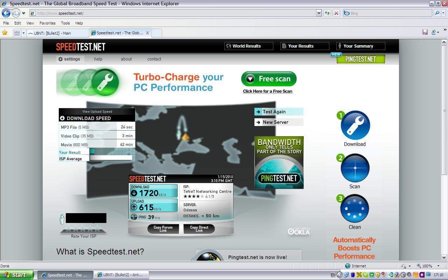
Task: Click View Upload Speed toggle
Action: pos(97,112)
